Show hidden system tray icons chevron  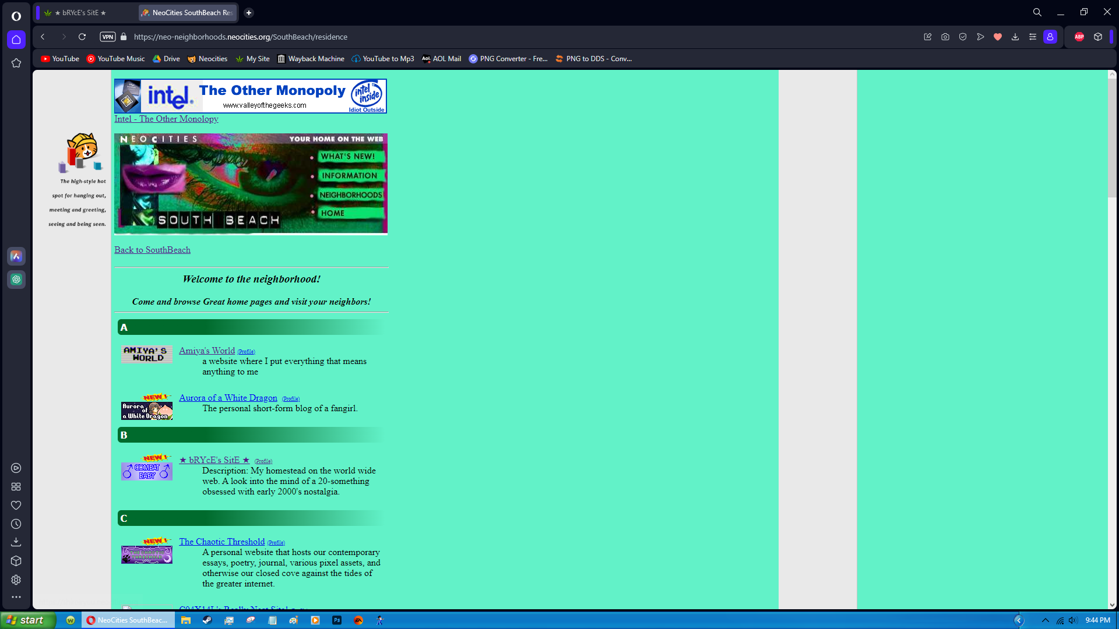point(1046,620)
